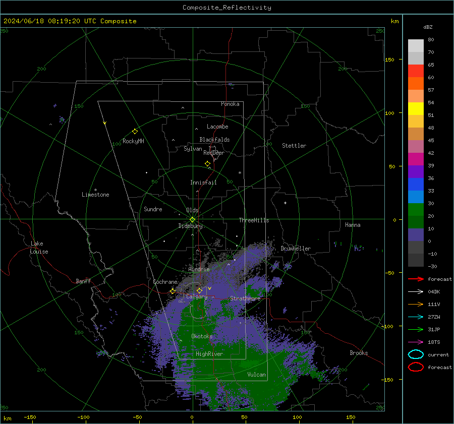Click the Stettler city label

point(294,146)
